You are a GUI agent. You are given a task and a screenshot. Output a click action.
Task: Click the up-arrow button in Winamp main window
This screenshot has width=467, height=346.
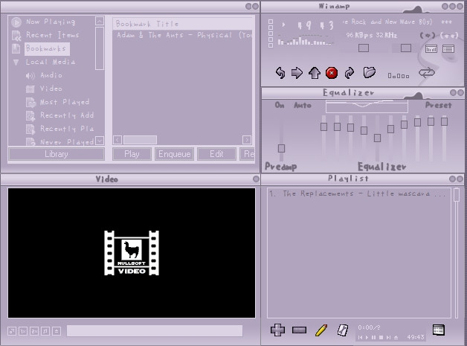pyautogui.click(x=315, y=73)
